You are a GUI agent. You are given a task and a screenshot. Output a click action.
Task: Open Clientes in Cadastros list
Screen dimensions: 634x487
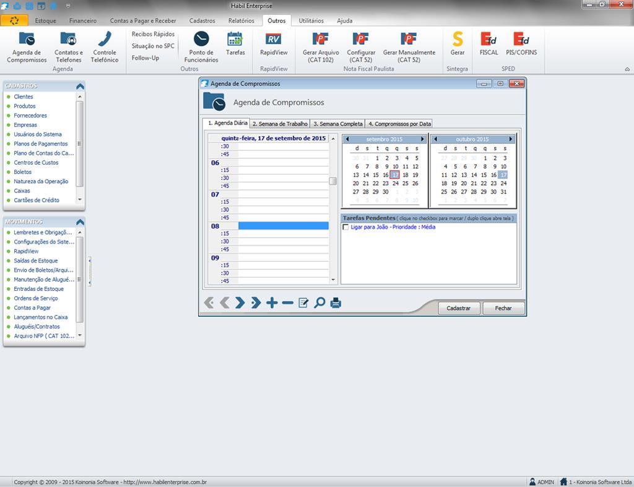tap(24, 97)
